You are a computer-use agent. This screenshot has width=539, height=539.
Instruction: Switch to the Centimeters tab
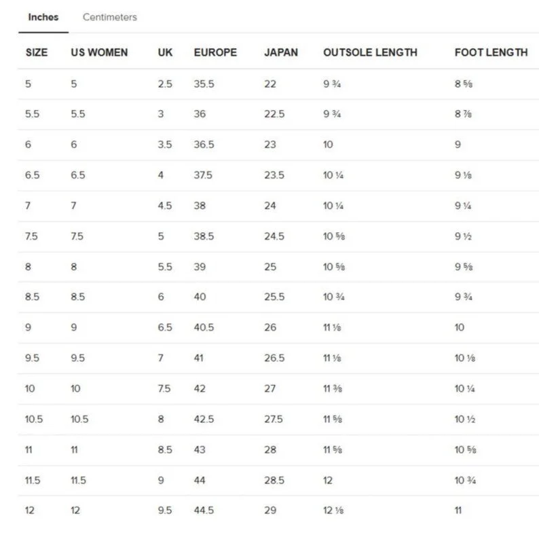tap(110, 17)
